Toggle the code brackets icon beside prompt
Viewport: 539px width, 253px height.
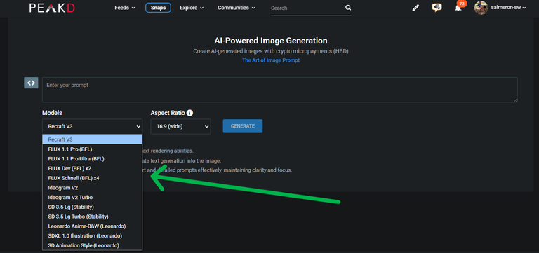31,83
